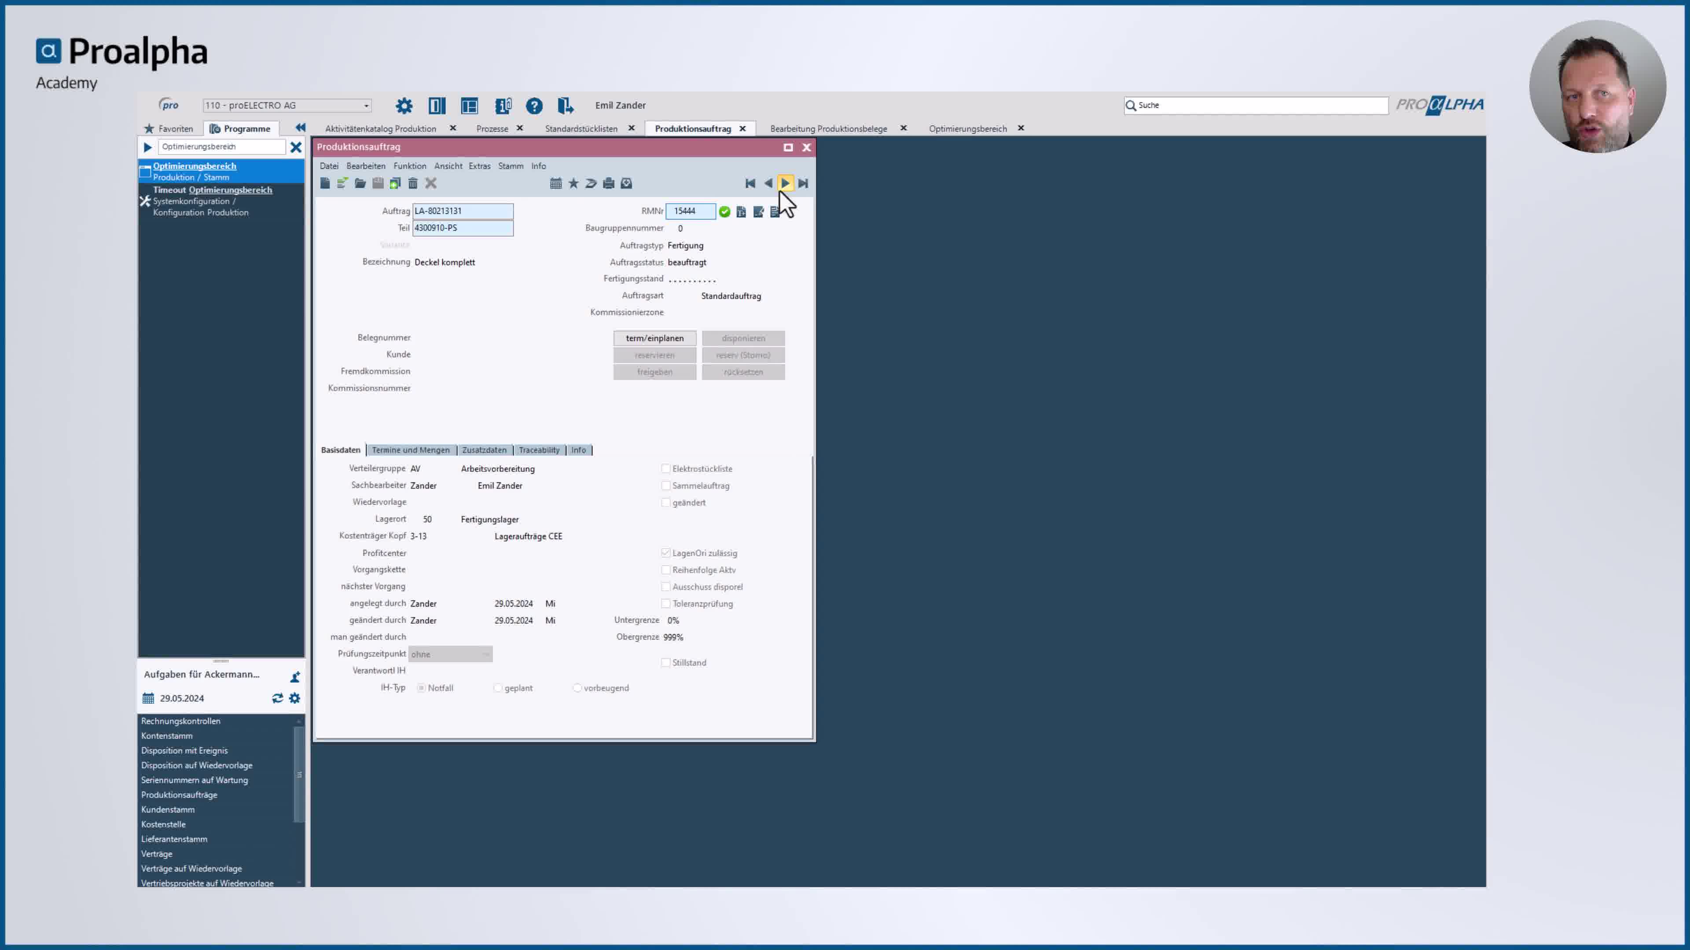Select Produktionsaufträge in task list

pyautogui.click(x=179, y=795)
